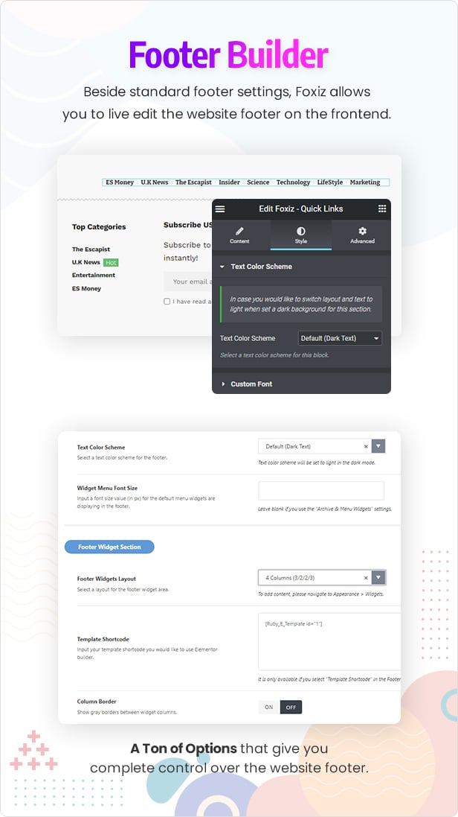This screenshot has height=817, width=458.
Task: Select Technology in the footer menu
Action: pyautogui.click(x=293, y=182)
